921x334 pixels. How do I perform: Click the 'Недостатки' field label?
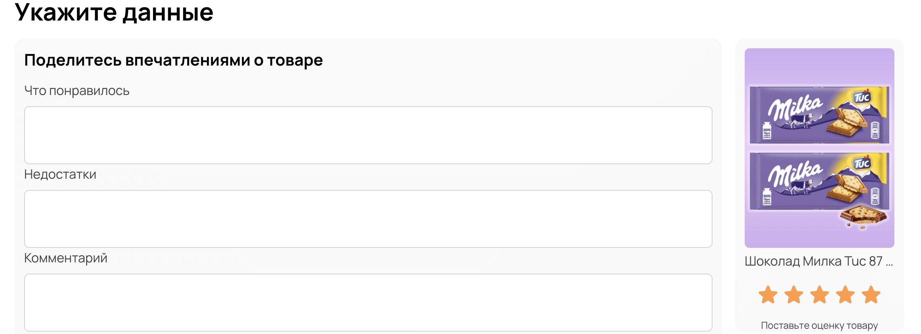pyautogui.click(x=60, y=174)
